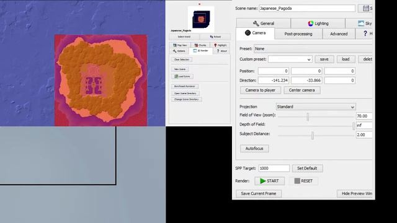
Task: Open the General tab with wrench icon
Action: pyautogui.click(x=264, y=24)
